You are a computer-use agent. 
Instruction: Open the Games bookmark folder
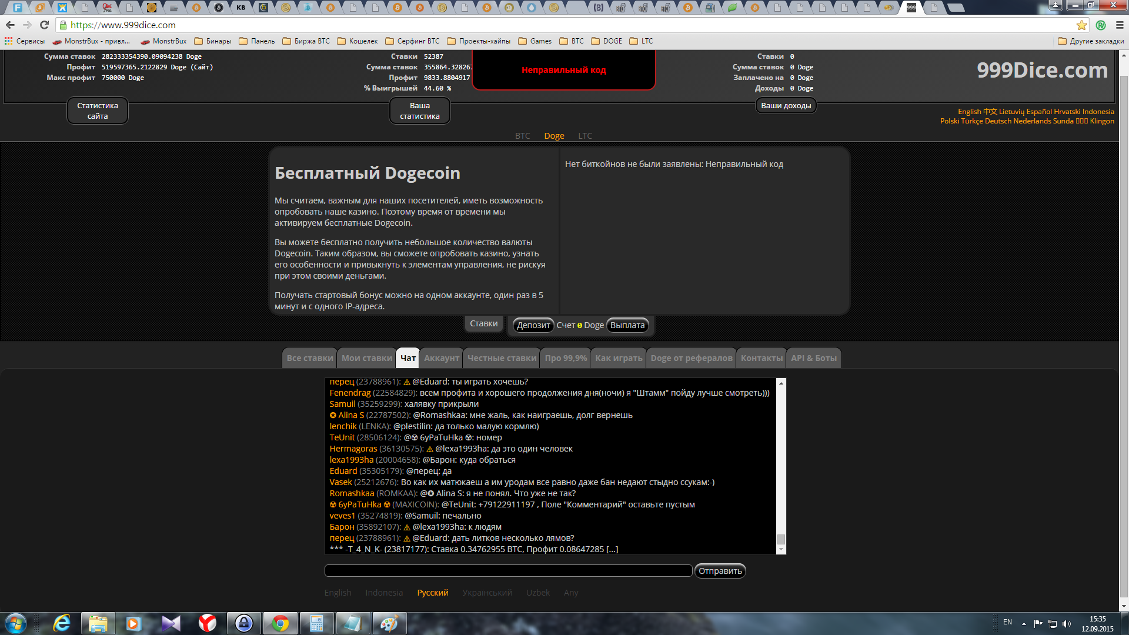pyautogui.click(x=535, y=41)
